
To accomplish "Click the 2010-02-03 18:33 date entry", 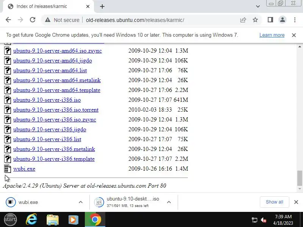I will (150, 110).
